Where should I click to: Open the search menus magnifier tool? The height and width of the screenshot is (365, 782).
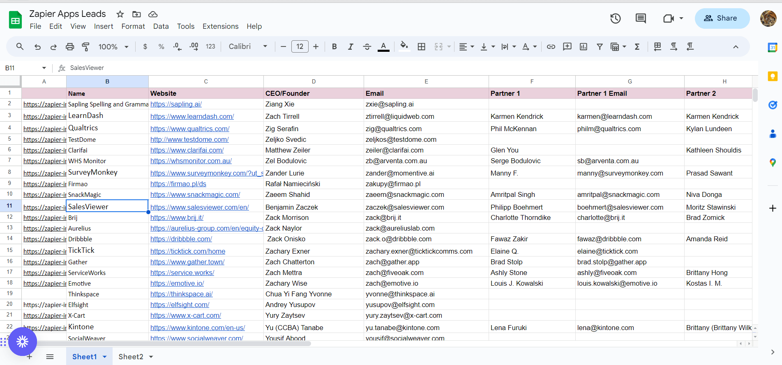click(20, 46)
